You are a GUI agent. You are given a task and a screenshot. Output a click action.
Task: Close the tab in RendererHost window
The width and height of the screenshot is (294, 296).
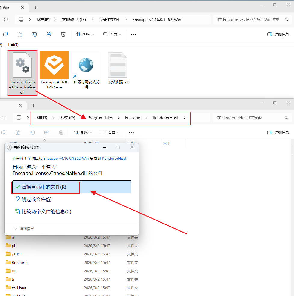pos(20,106)
